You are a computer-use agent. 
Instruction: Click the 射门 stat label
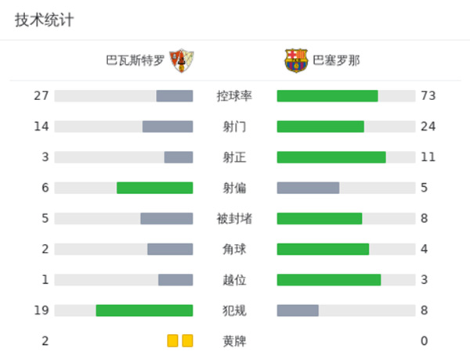pos(234,127)
